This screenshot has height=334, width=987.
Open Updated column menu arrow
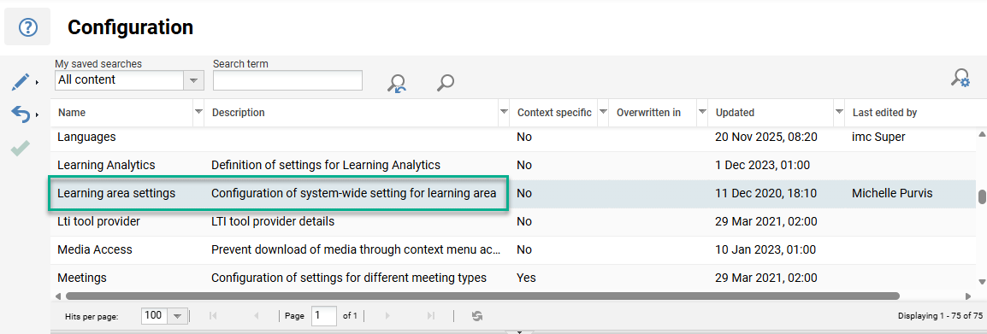pyautogui.click(x=839, y=111)
